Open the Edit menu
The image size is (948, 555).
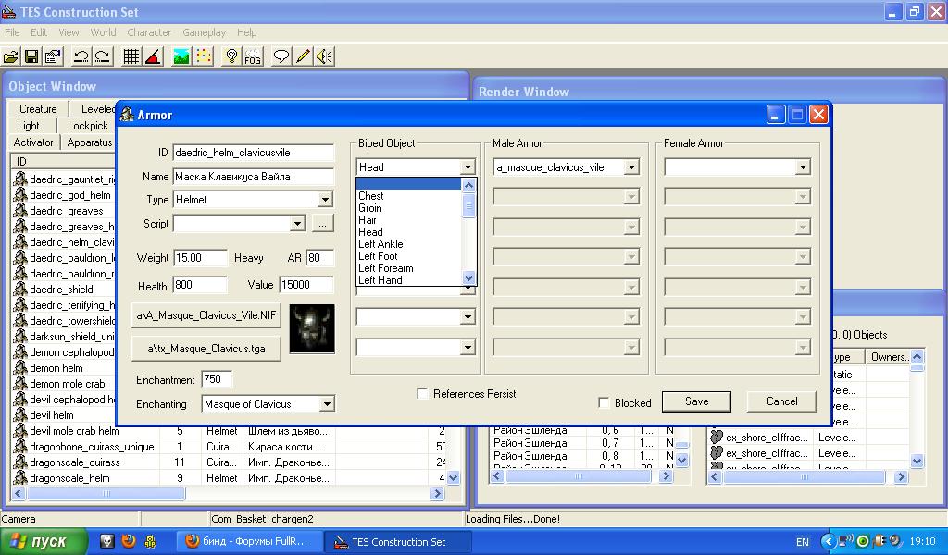39,32
